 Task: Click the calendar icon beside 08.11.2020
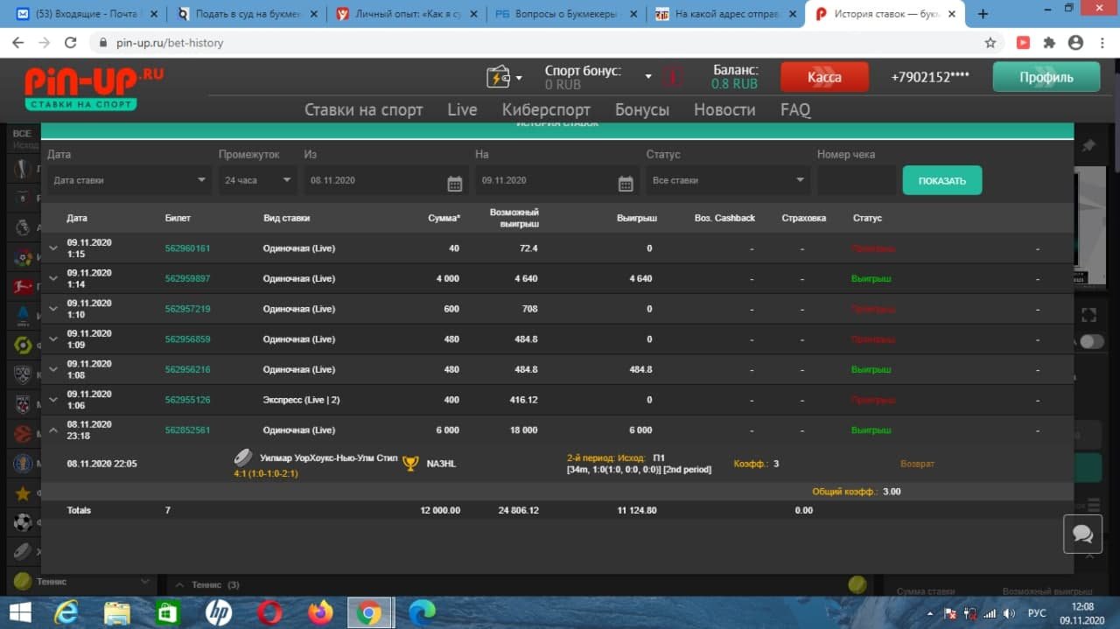pyautogui.click(x=454, y=183)
